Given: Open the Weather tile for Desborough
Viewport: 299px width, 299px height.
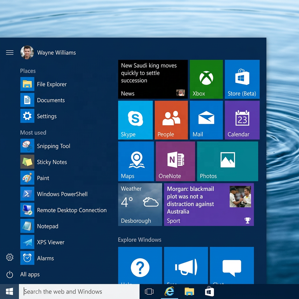Looking at the screenshot, I should tap(140, 204).
